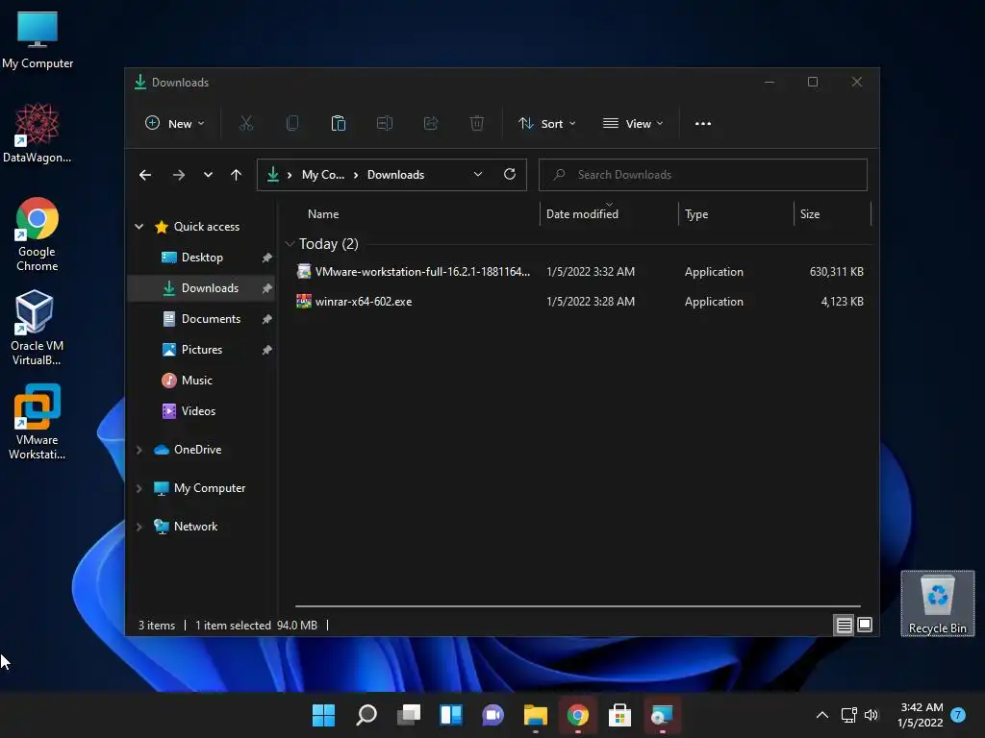Open Task View on taskbar
The image size is (985, 738).
tap(409, 715)
